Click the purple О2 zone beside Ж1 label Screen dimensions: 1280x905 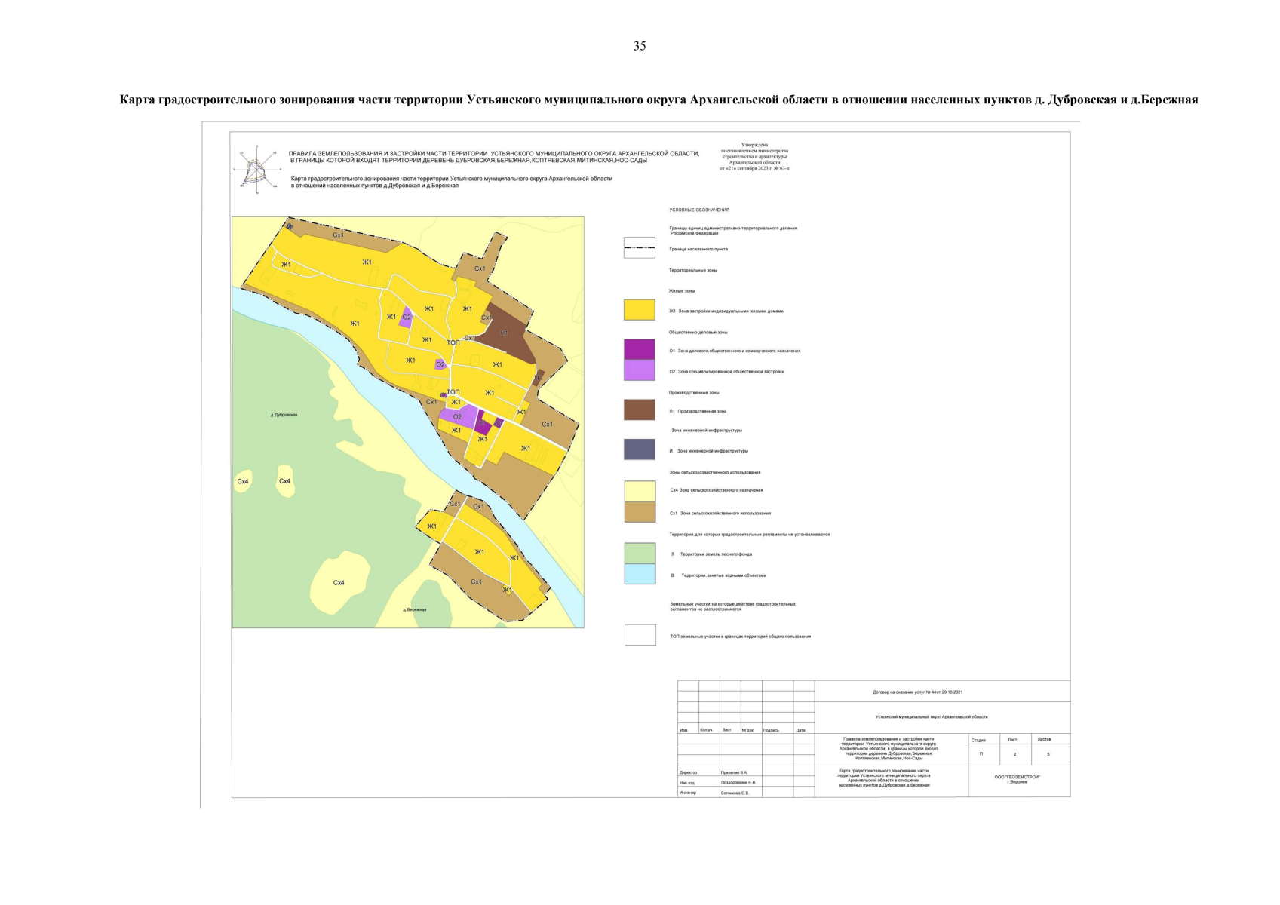[407, 317]
